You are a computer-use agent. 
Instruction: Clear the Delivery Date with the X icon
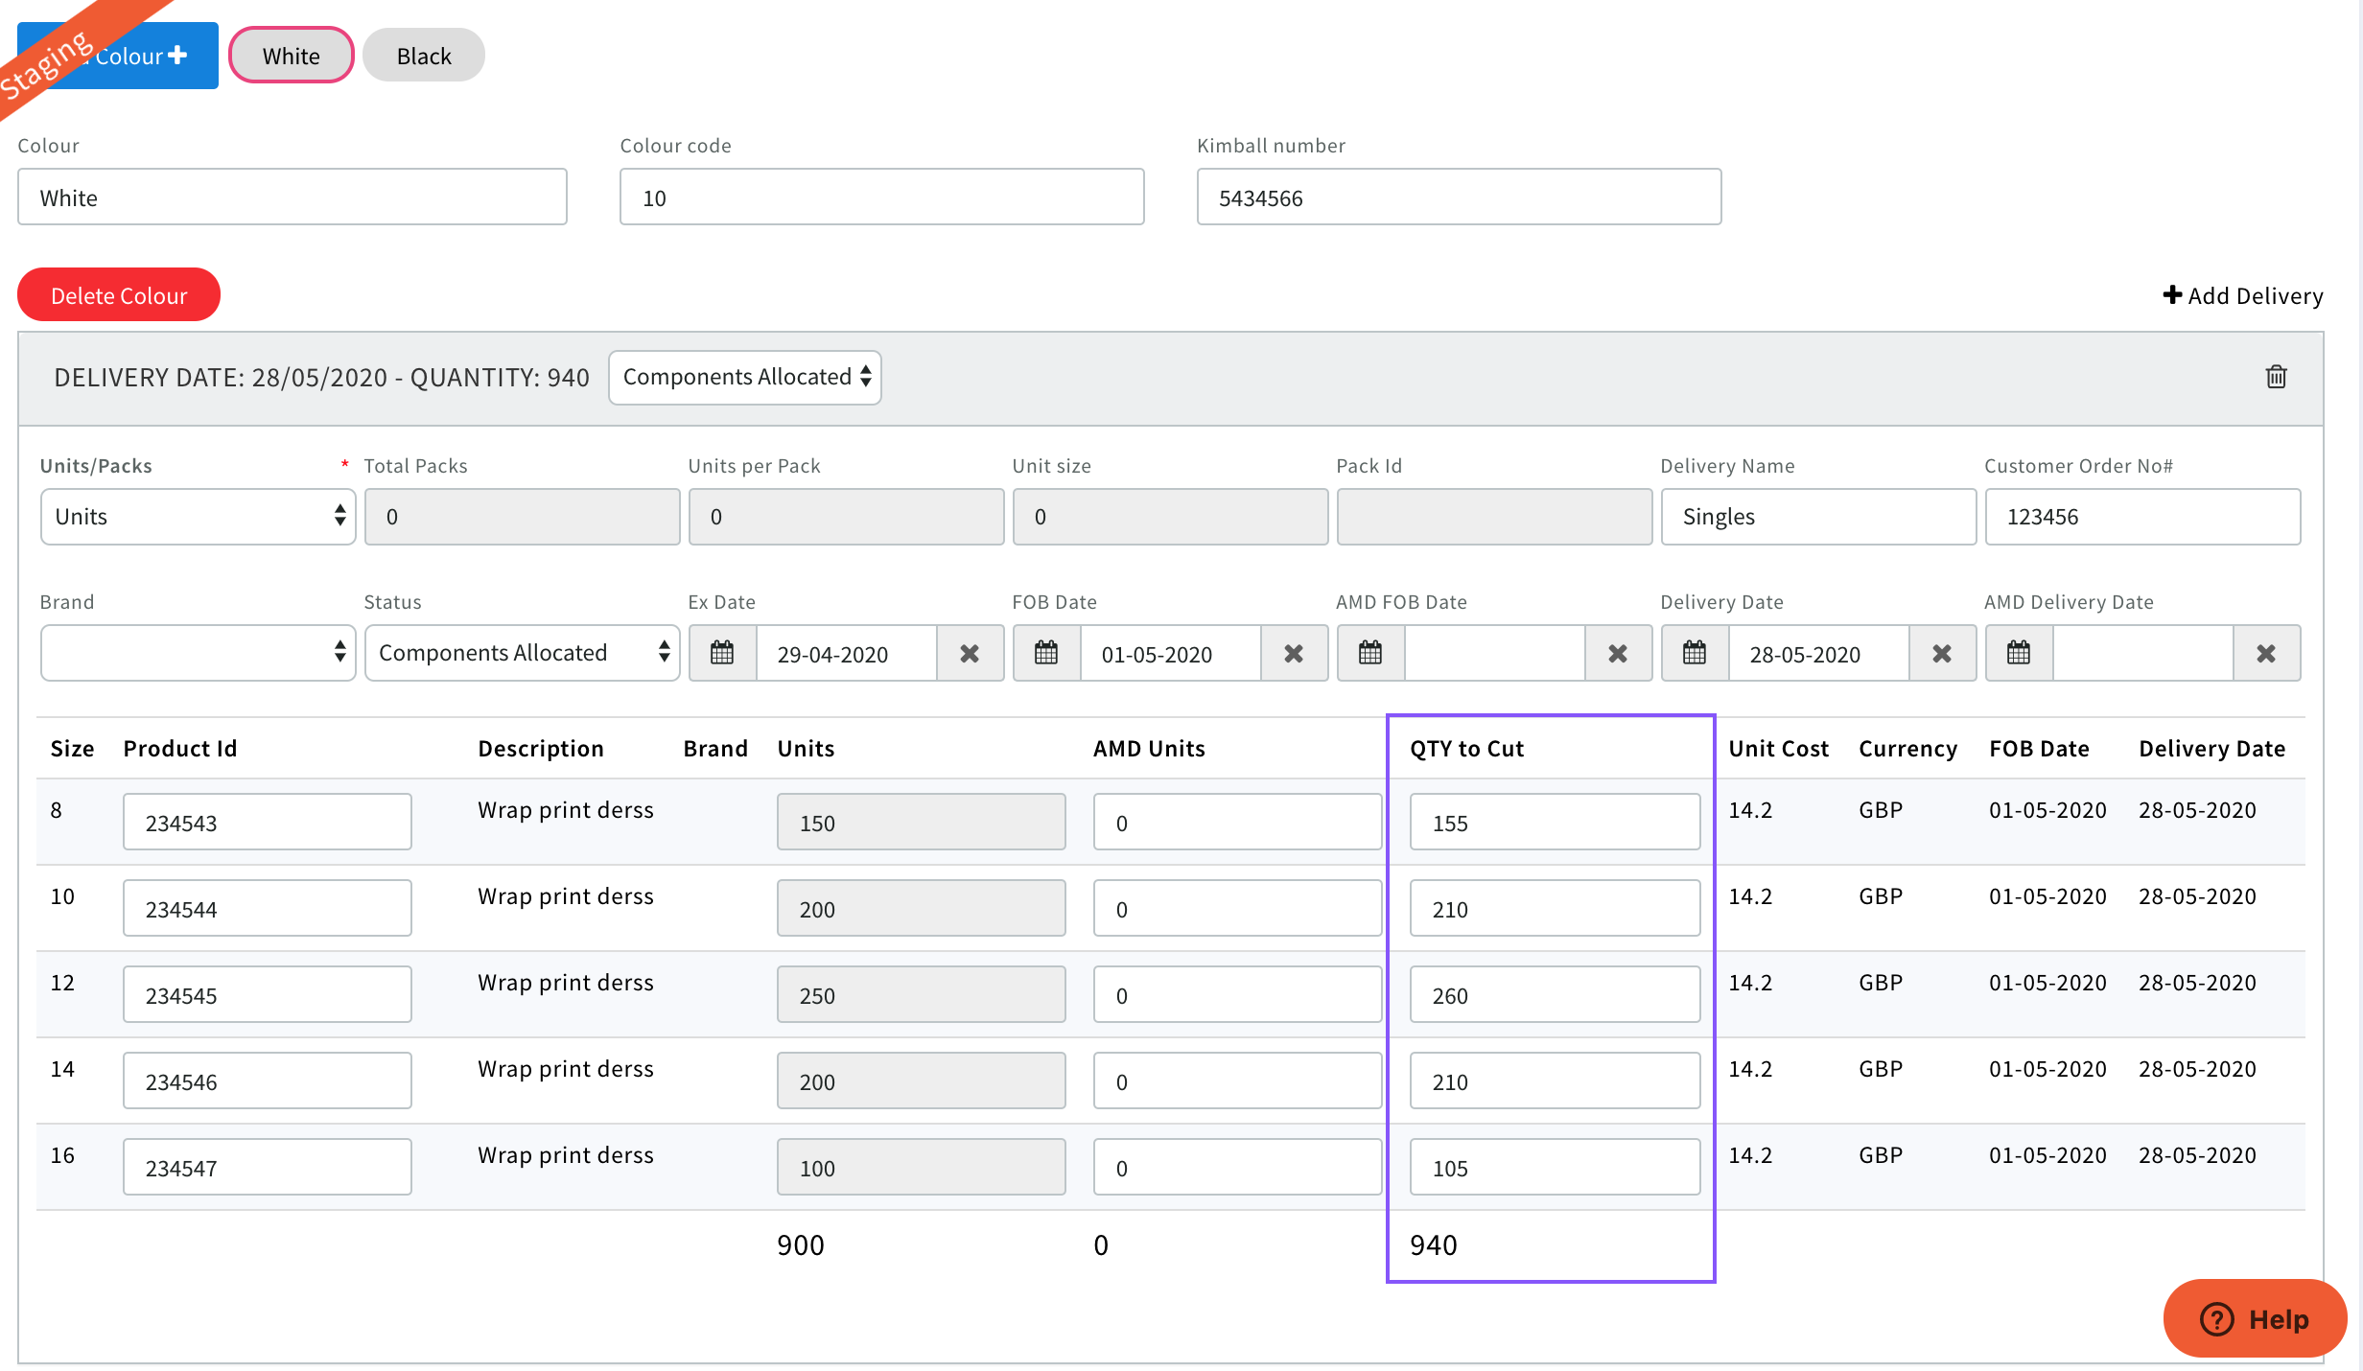(1942, 653)
